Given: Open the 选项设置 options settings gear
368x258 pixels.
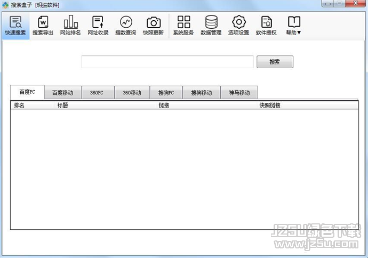Looking at the screenshot, I should (x=239, y=26).
